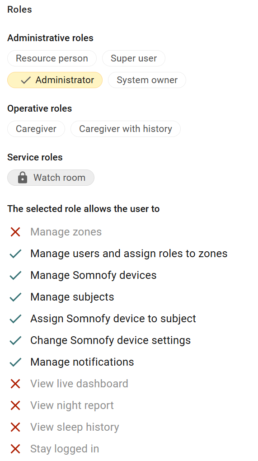Pick the Caregiver with history role
This screenshot has height=461, width=258.
pyautogui.click(x=126, y=129)
